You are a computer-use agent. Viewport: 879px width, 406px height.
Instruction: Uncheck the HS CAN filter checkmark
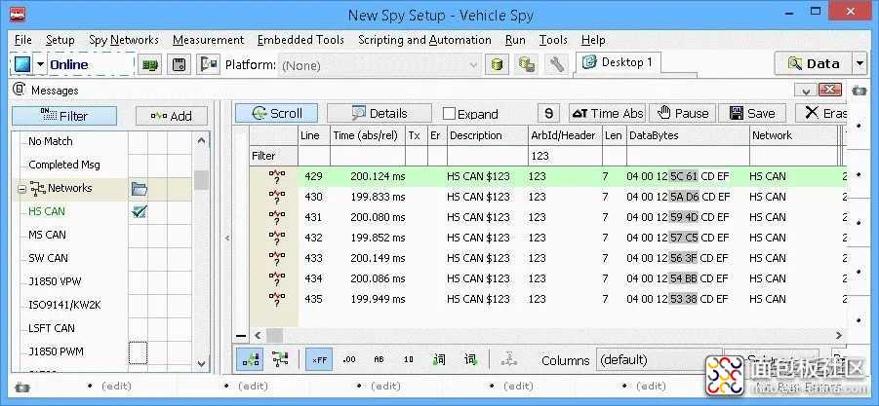coord(140,211)
